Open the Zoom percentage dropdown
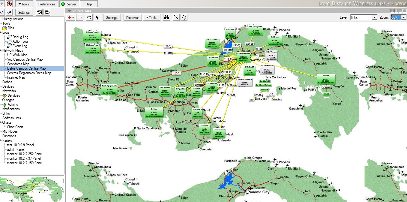 point(404,17)
